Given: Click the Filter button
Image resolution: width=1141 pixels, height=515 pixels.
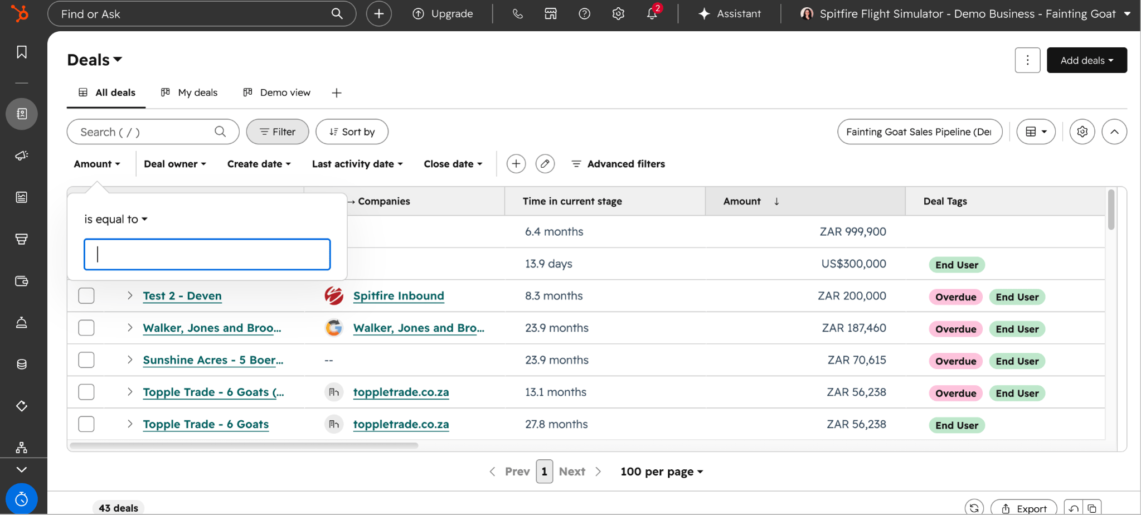Looking at the screenshot, I should (278, 132).
